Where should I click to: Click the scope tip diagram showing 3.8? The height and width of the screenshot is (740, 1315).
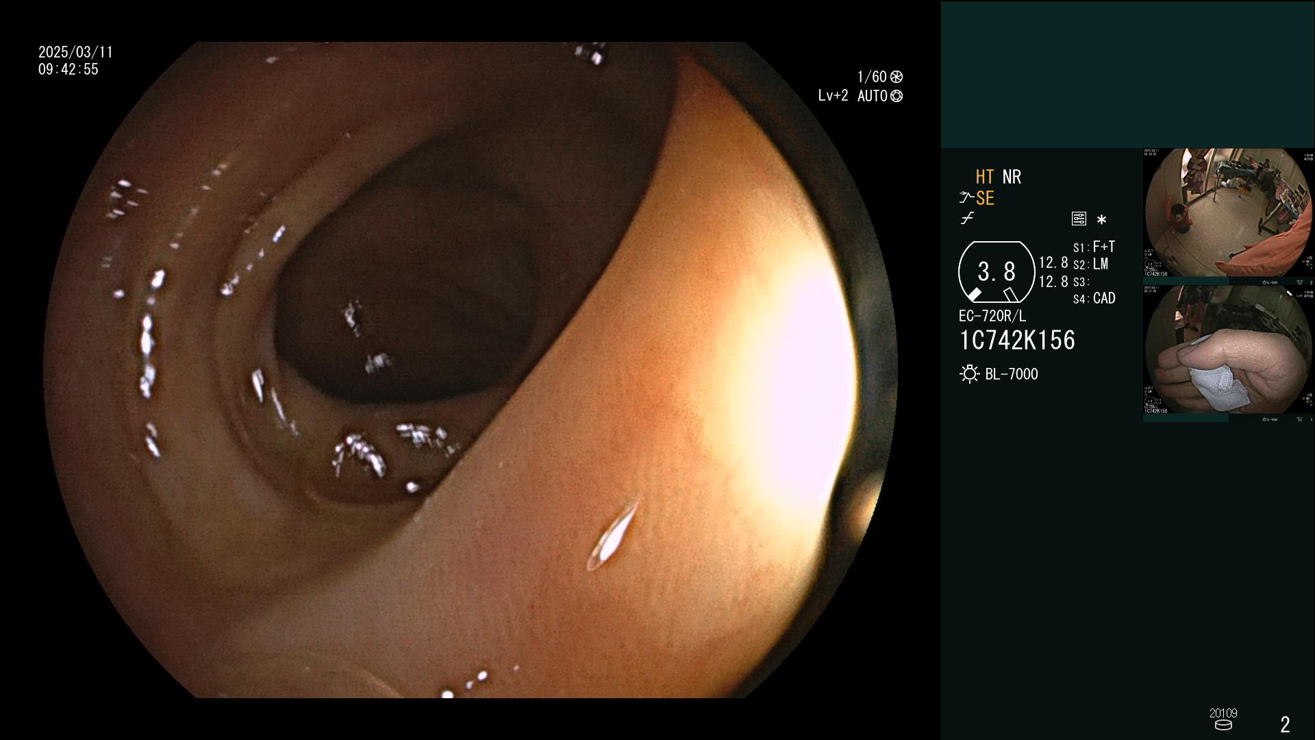[x=997, y=272]
